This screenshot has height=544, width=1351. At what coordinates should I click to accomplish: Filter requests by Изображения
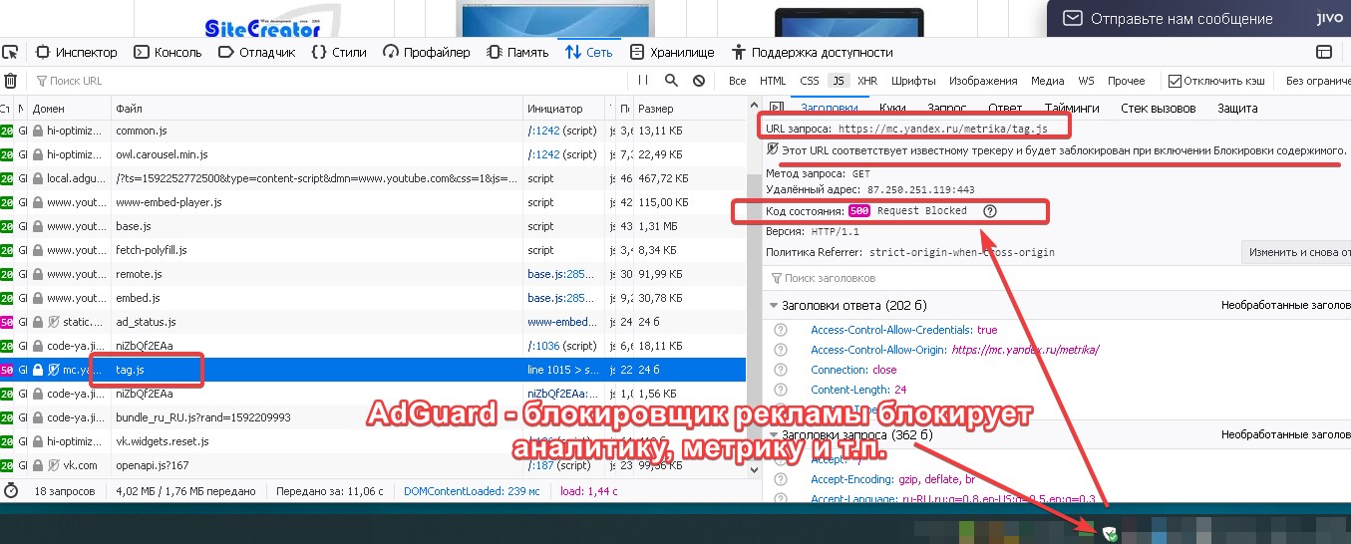click(x=983, y=81)
